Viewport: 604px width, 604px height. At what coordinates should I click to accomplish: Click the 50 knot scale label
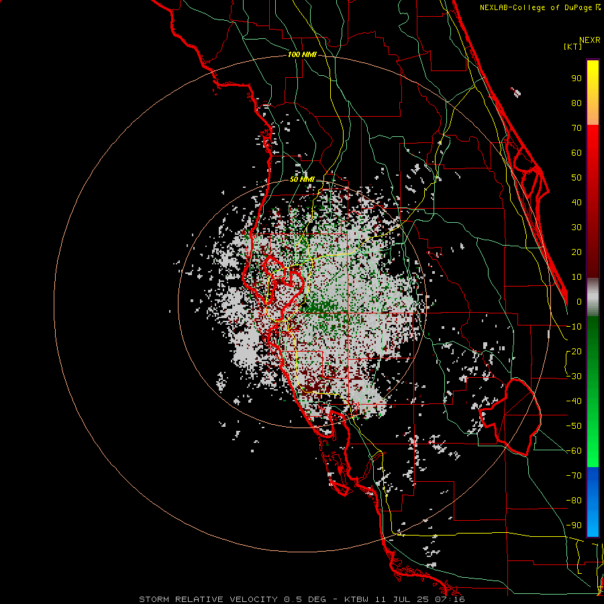pyautogui.click(x=576, y=178)
